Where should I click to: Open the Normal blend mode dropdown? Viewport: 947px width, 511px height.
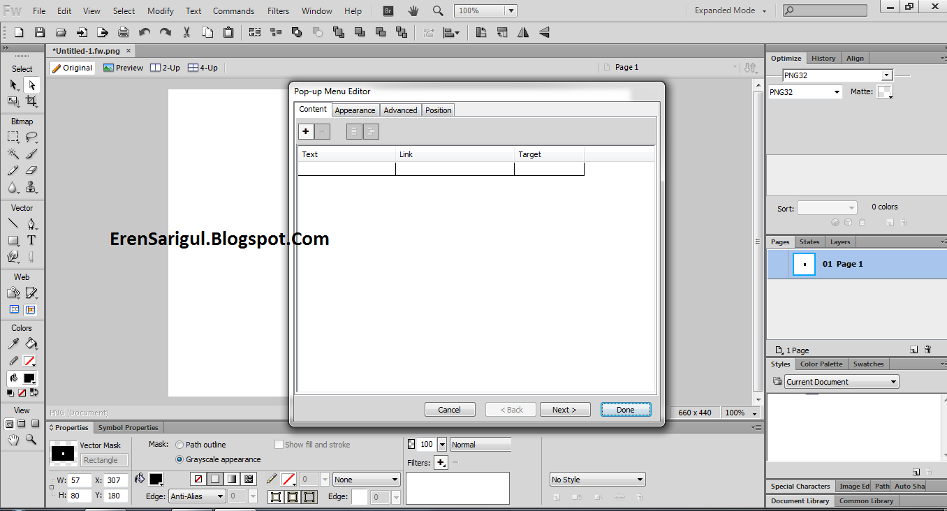(480, 444)
